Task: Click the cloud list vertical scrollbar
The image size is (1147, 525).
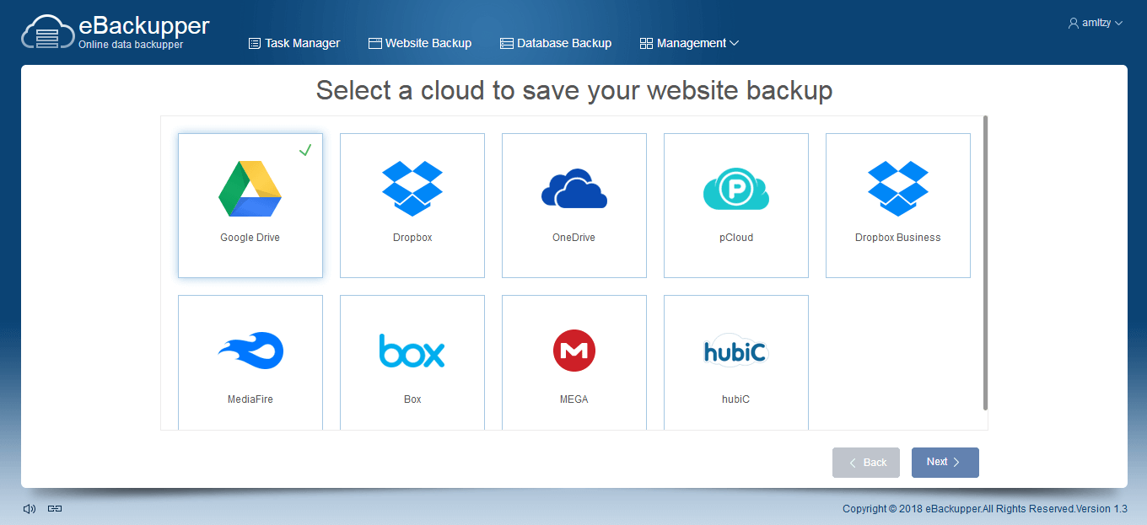Action: coord(985,263)
